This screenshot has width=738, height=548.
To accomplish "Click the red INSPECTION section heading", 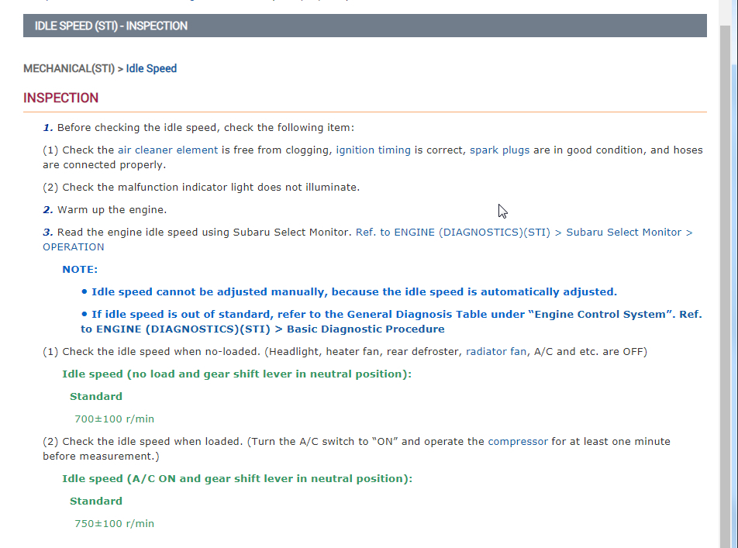I will (x=60, y=98).
